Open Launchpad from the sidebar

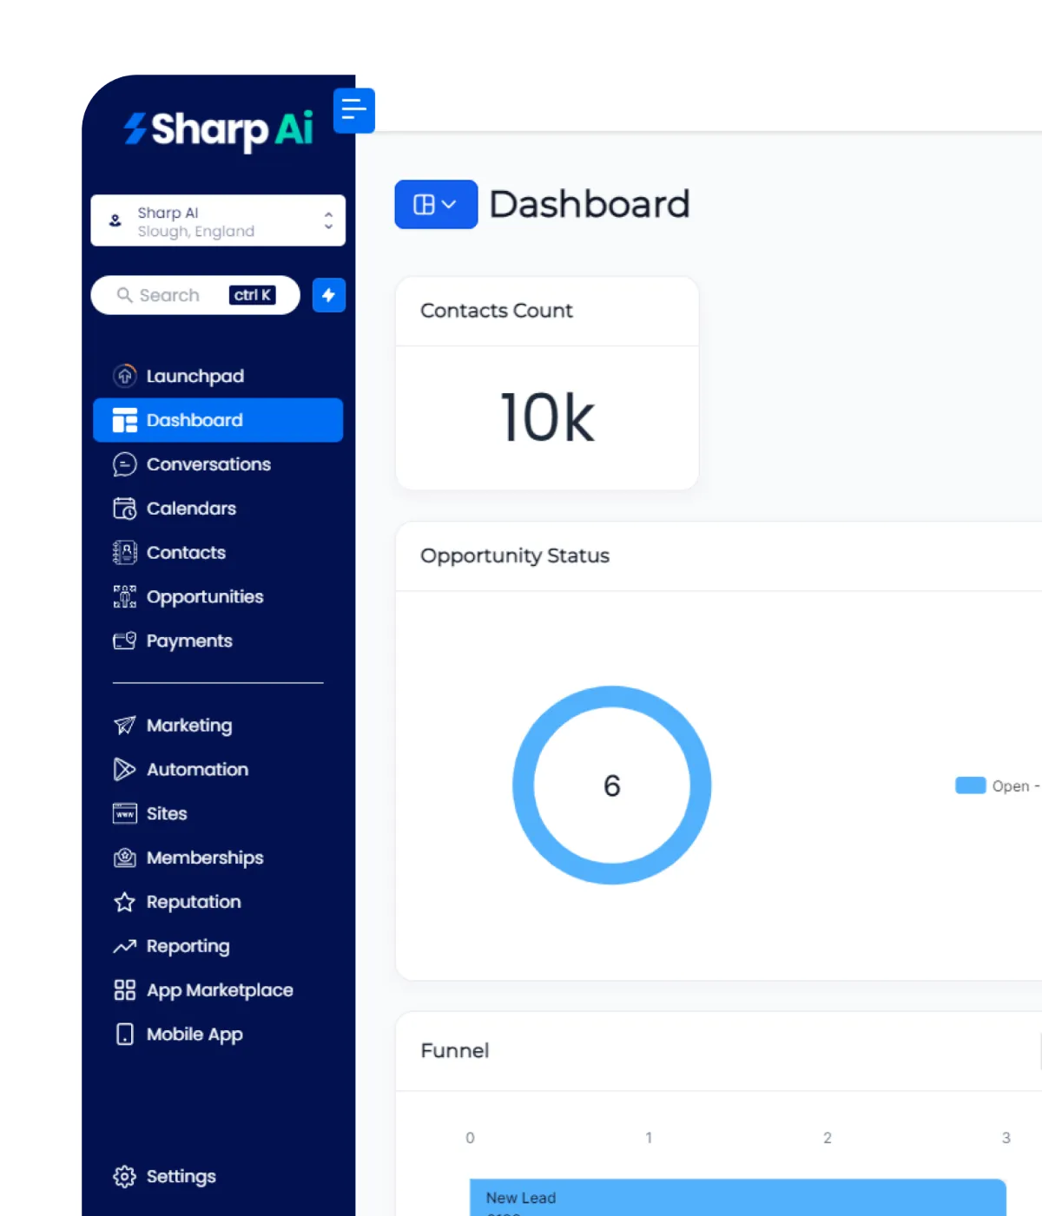pos(218,376)
